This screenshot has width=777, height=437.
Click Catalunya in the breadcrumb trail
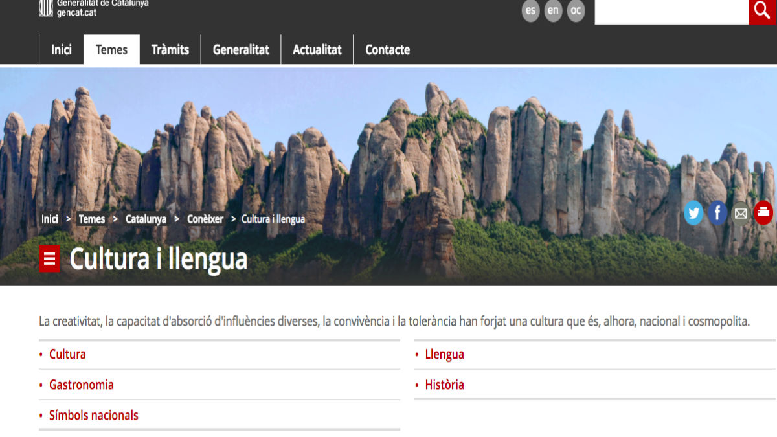pyautogui.click(x=146, y=219)
